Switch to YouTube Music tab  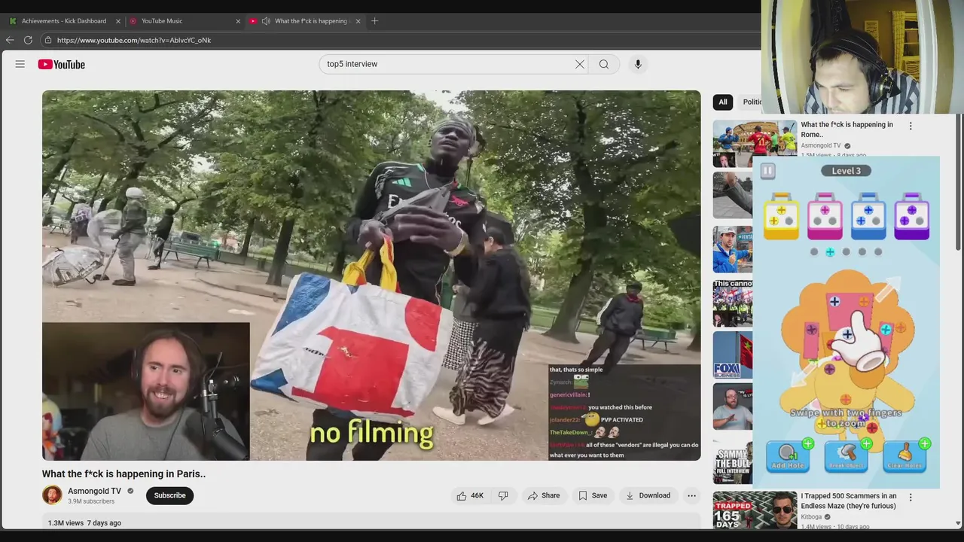162,21
